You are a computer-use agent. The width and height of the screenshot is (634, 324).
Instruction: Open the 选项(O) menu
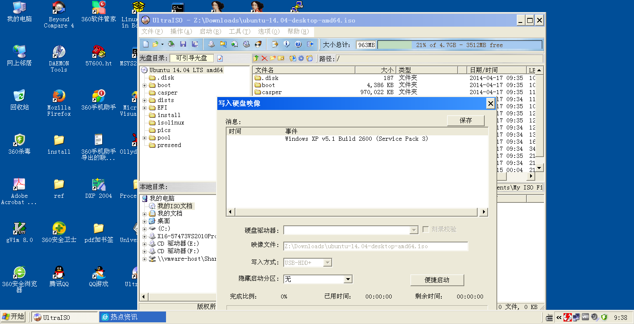(x=269, y=32)
